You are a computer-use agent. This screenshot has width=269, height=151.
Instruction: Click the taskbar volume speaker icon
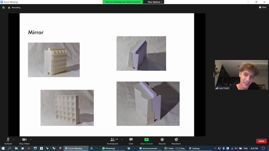236,148
